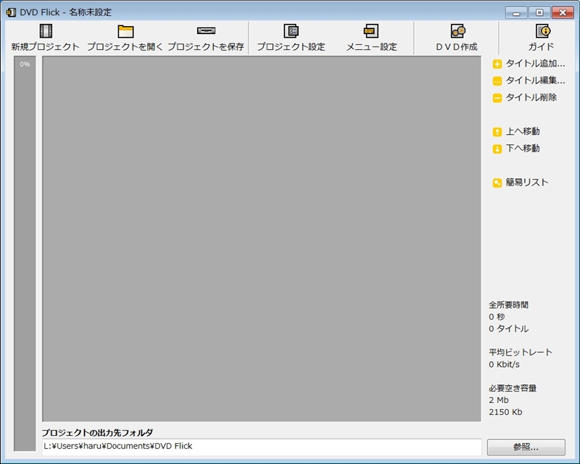Click the yellow plus icon for タイトル追加
The height and width of the screenshot is (464, 580).
[497, 64]
